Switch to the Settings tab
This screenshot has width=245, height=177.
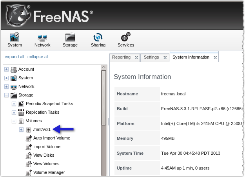coord(151,57)
